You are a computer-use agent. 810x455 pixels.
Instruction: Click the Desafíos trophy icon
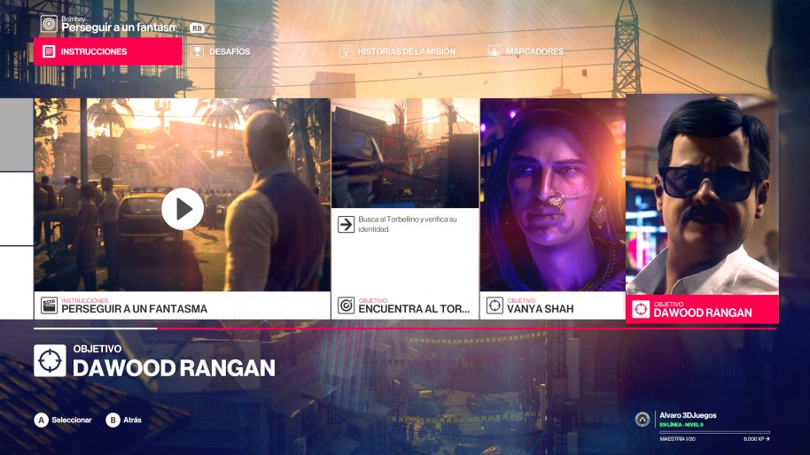pos(197,51)
